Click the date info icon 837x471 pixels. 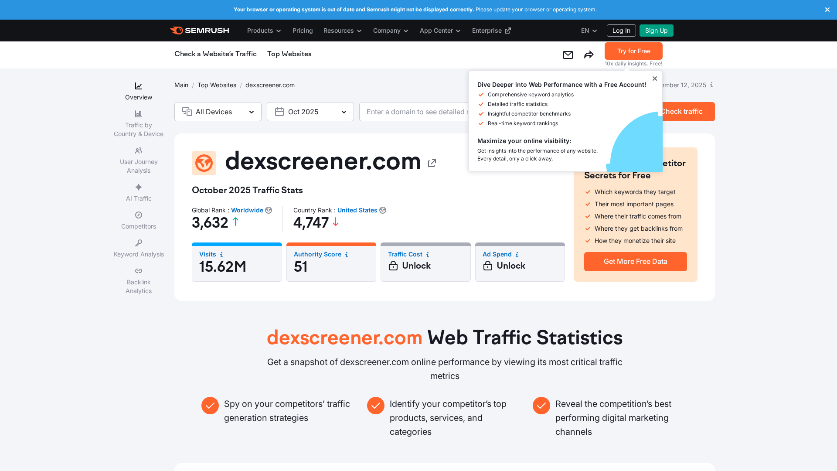[x=711, y=85]
